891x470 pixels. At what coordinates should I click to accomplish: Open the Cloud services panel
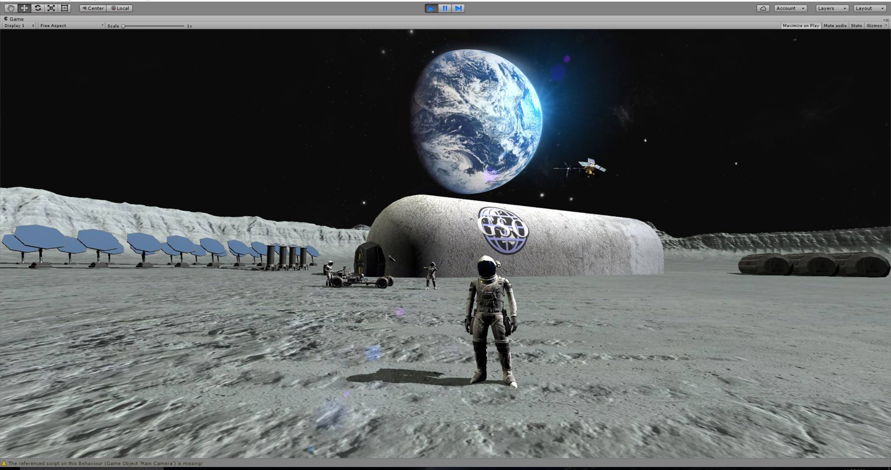763,8
